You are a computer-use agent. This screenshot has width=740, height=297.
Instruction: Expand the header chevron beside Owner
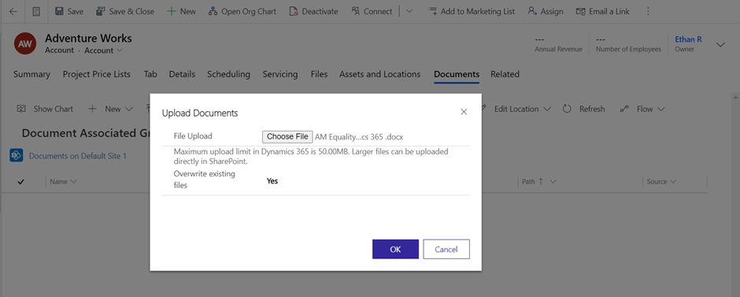point(720,44)
